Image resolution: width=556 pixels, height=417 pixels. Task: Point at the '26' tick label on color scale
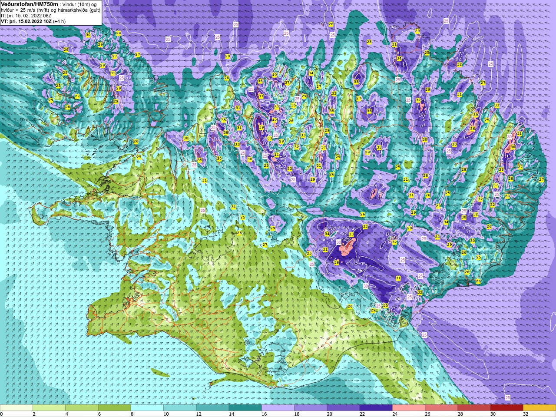point(427,414)
